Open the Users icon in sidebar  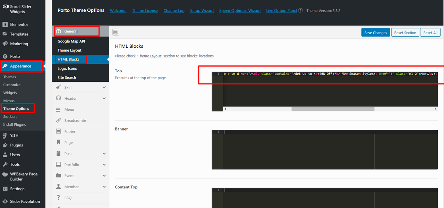coord(5,155)
